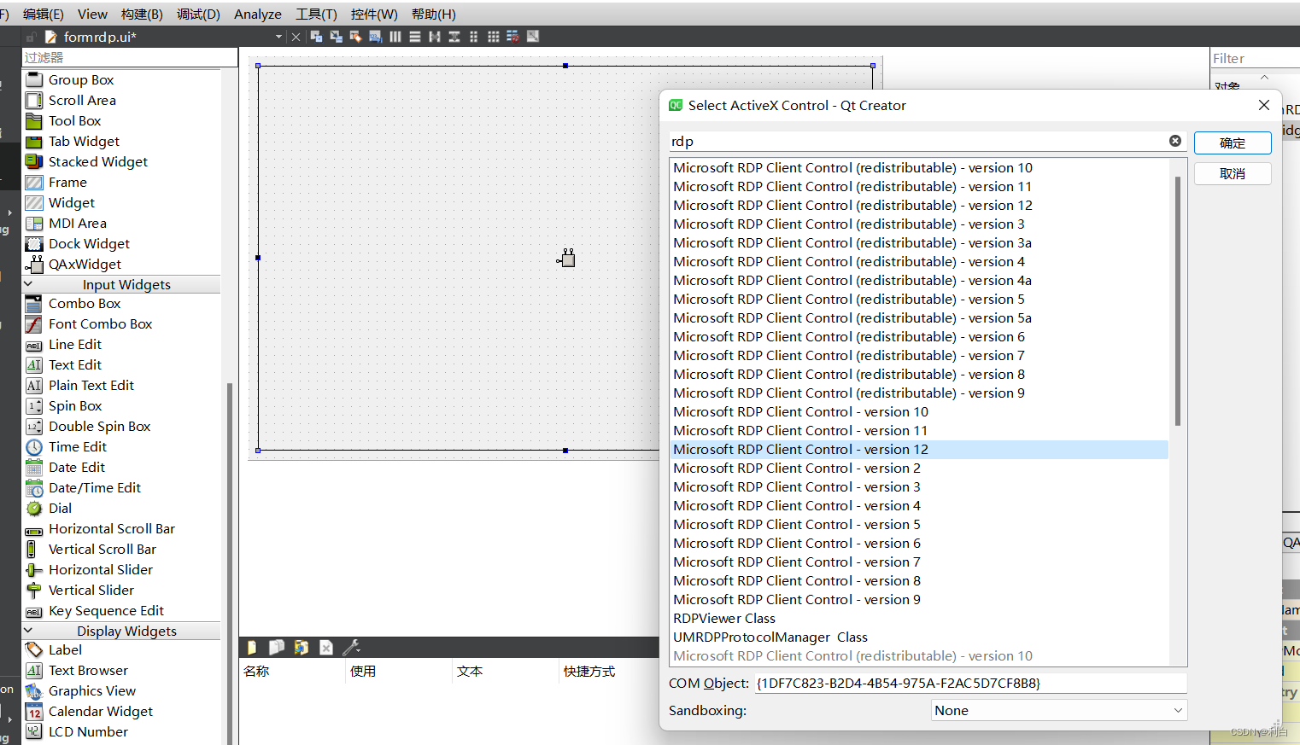Open the 帮助(H) menu

click(x=434, y=15)
